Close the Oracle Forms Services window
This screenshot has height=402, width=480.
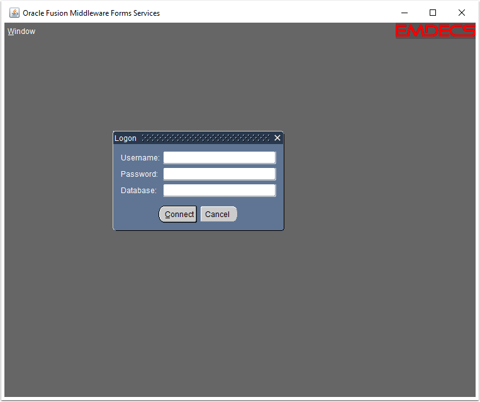[462, 13]
